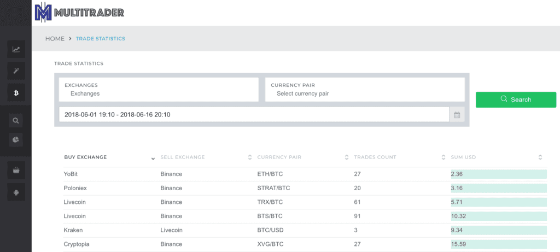This screenshot has height=252, width=560.
Task: Click Livecoin sell exchange in Kraken row
Action: click(x=171, y=230)
